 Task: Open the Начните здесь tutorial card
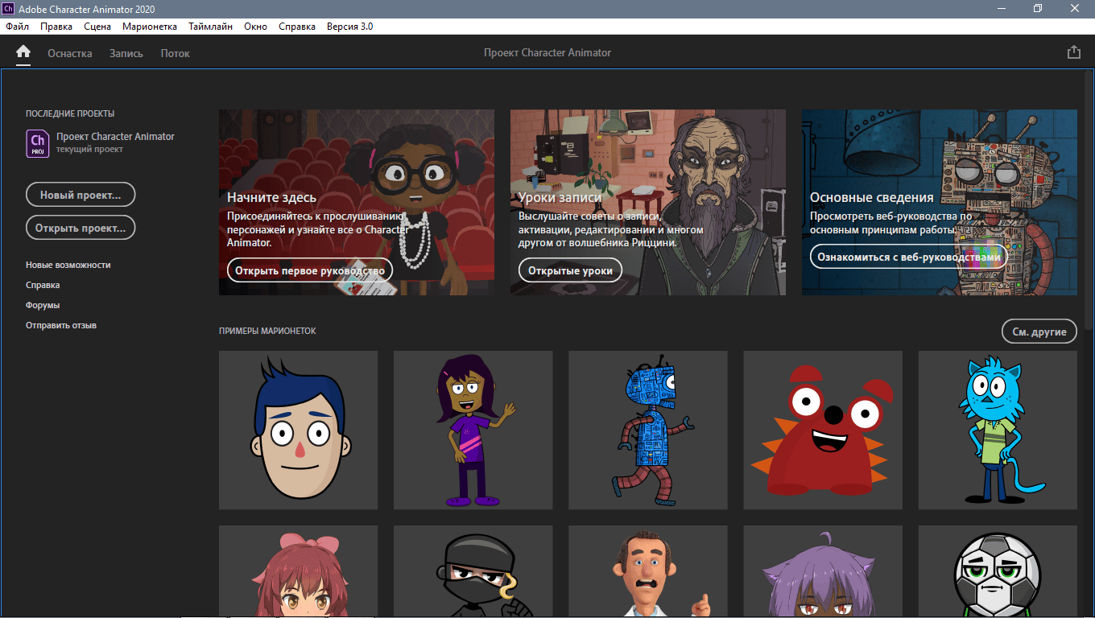coord(357,202)
